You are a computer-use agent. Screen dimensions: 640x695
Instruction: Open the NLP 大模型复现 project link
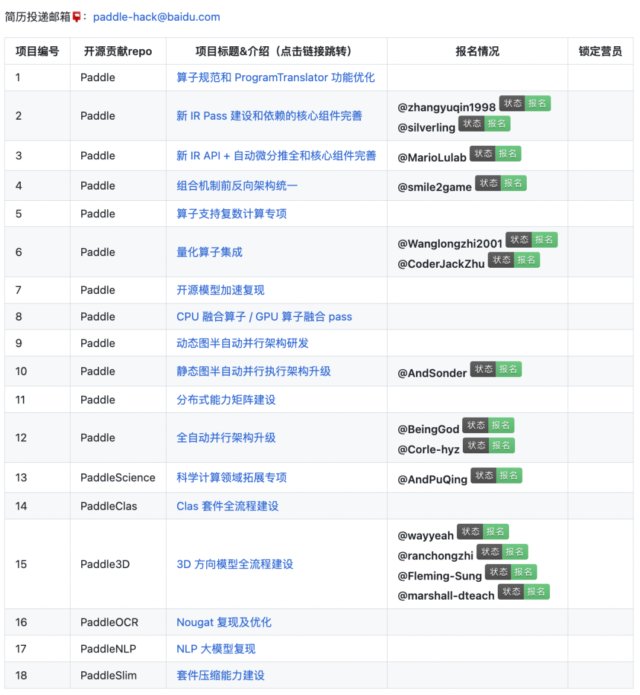coord(215,648)
